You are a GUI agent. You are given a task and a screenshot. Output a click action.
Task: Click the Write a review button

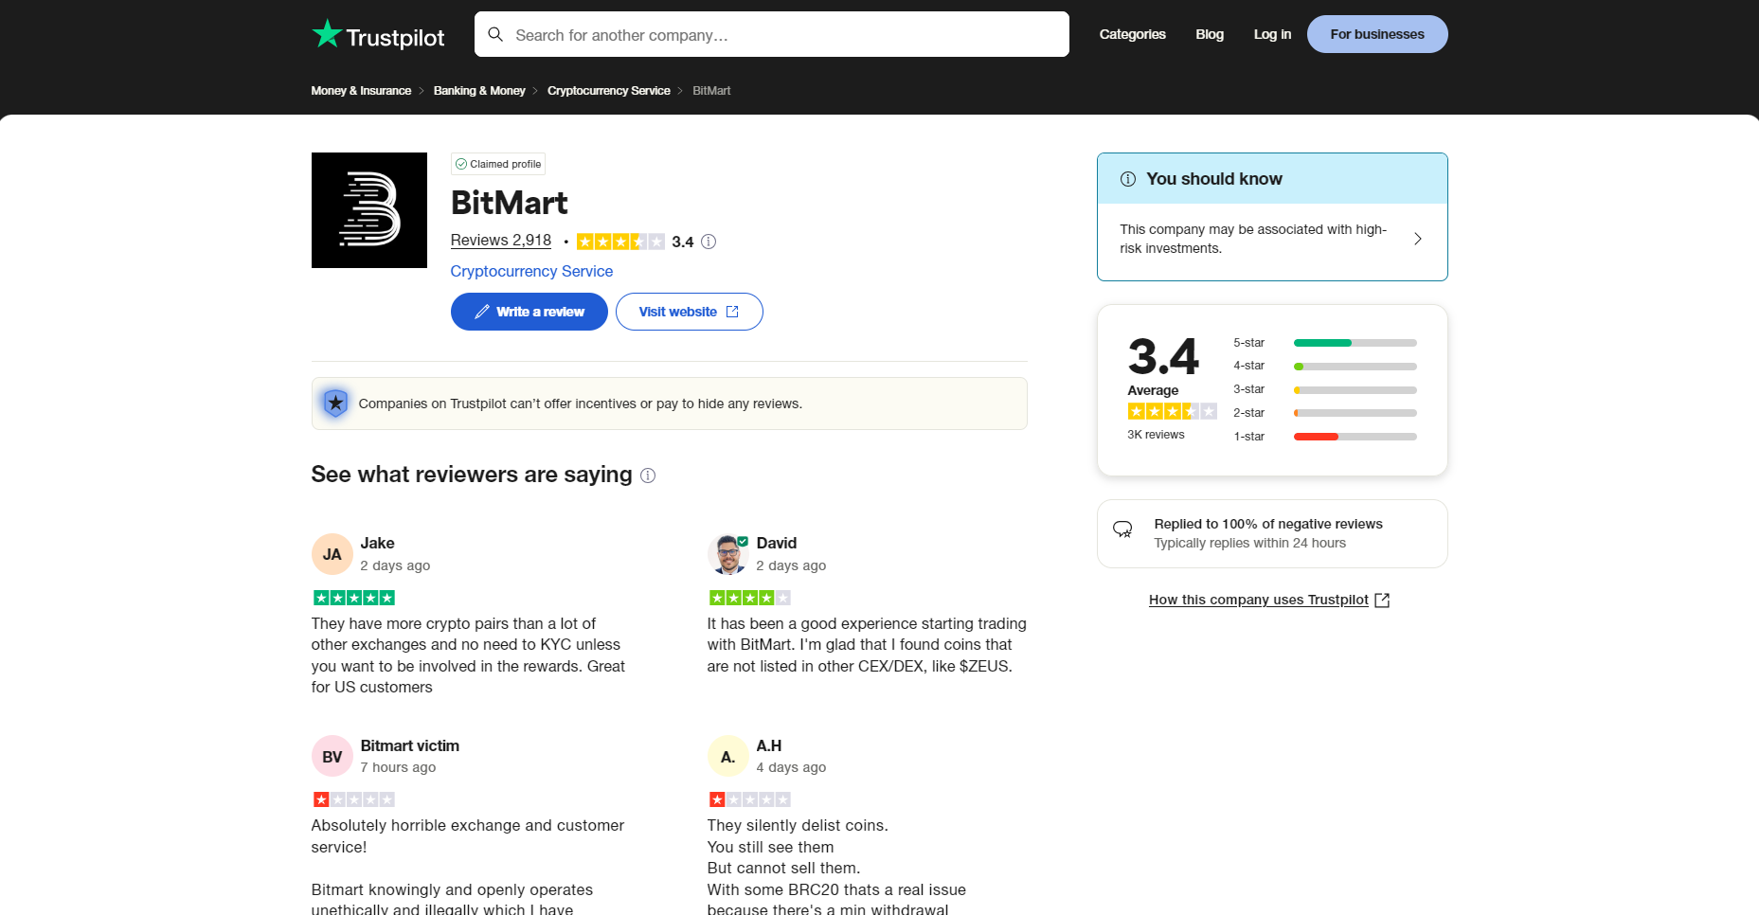[529, 312]
